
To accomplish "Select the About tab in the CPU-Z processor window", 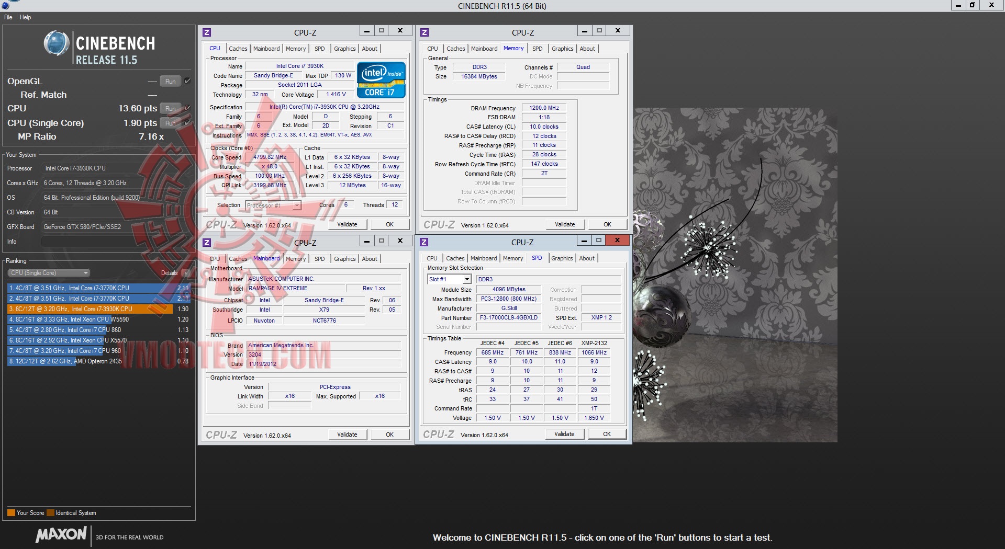I will click(x=370, y=49).
